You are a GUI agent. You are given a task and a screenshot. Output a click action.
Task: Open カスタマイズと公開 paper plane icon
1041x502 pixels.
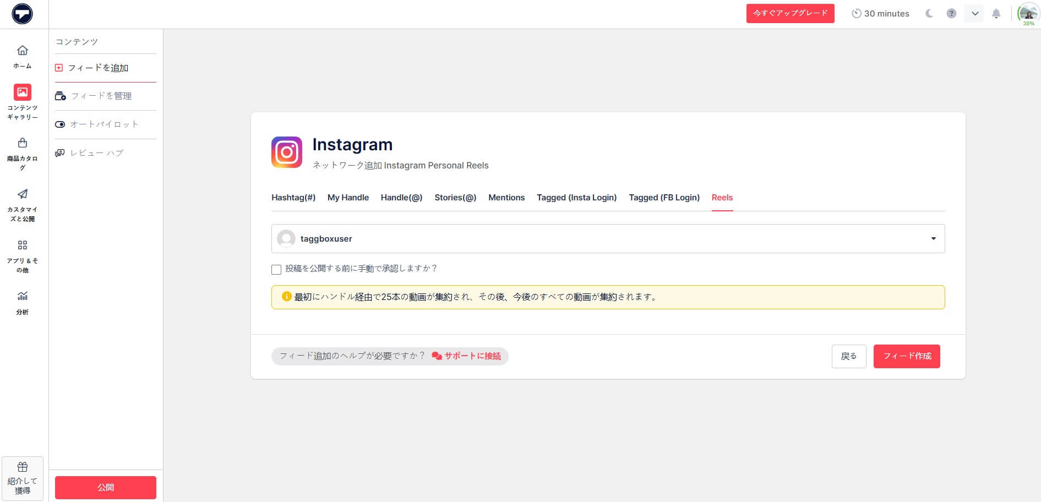pos(23,194)
